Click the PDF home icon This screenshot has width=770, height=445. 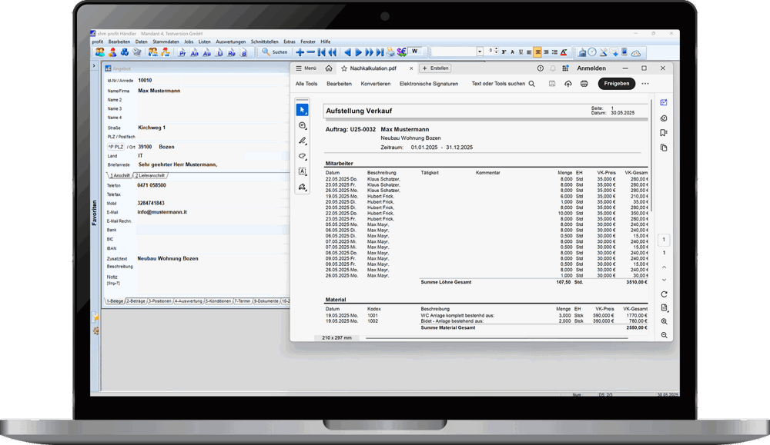pyautogui.click(x=329, y=68)
